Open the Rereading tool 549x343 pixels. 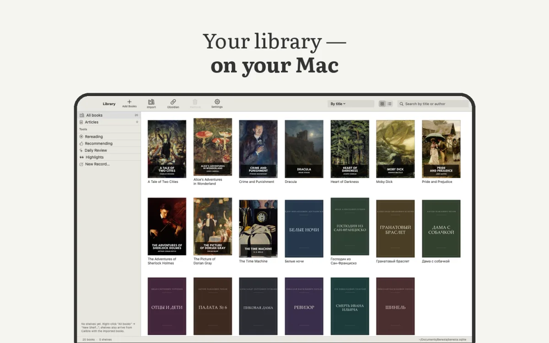109,136
